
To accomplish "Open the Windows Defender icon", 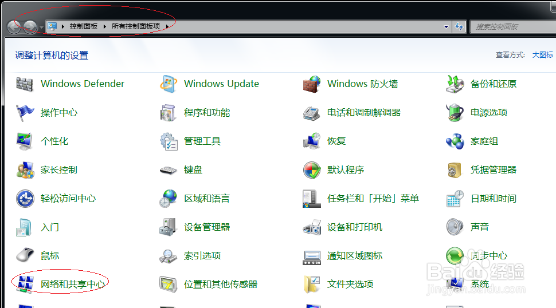I will (25, 84).
